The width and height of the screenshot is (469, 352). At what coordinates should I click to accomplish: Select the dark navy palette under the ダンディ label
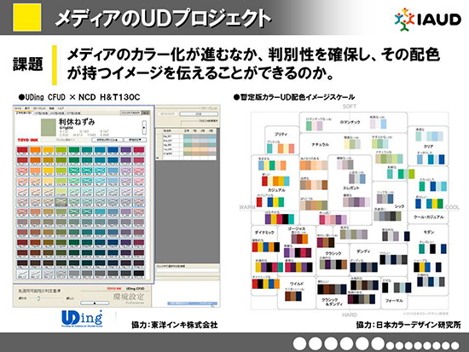[364, 267]
